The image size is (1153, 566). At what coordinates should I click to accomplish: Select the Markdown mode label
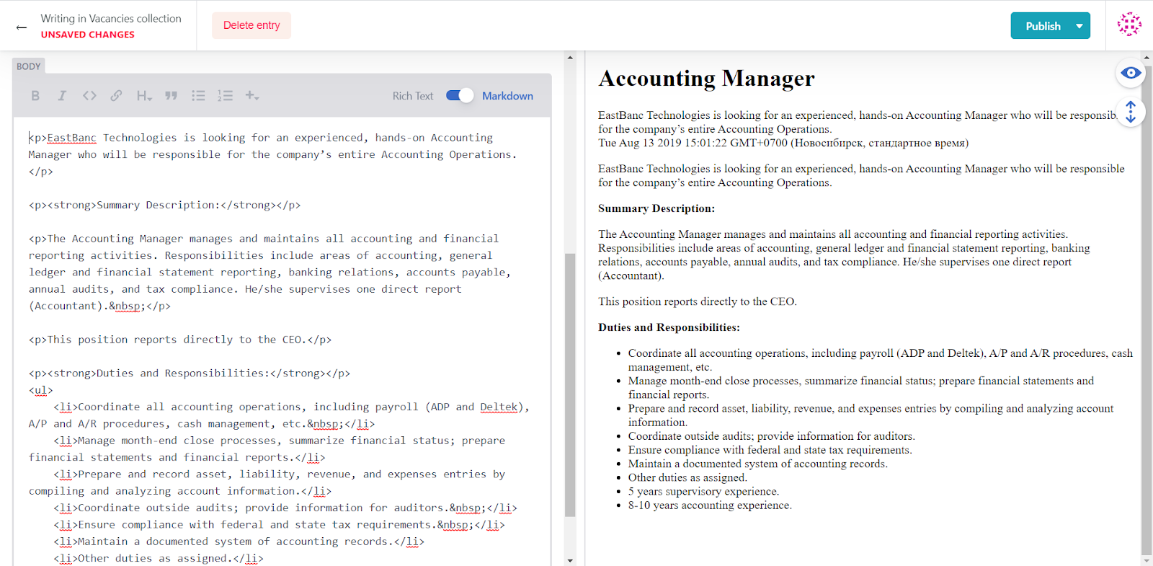click(507, 96)
